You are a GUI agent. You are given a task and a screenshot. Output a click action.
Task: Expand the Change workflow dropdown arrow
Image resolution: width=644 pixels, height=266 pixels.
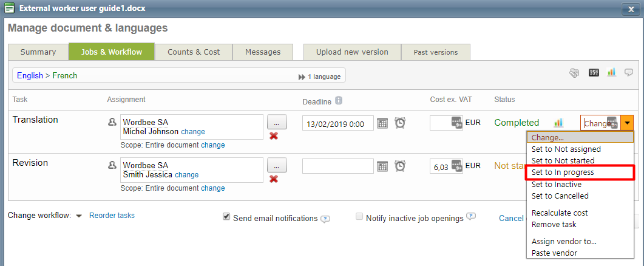(x=79, y=216)
